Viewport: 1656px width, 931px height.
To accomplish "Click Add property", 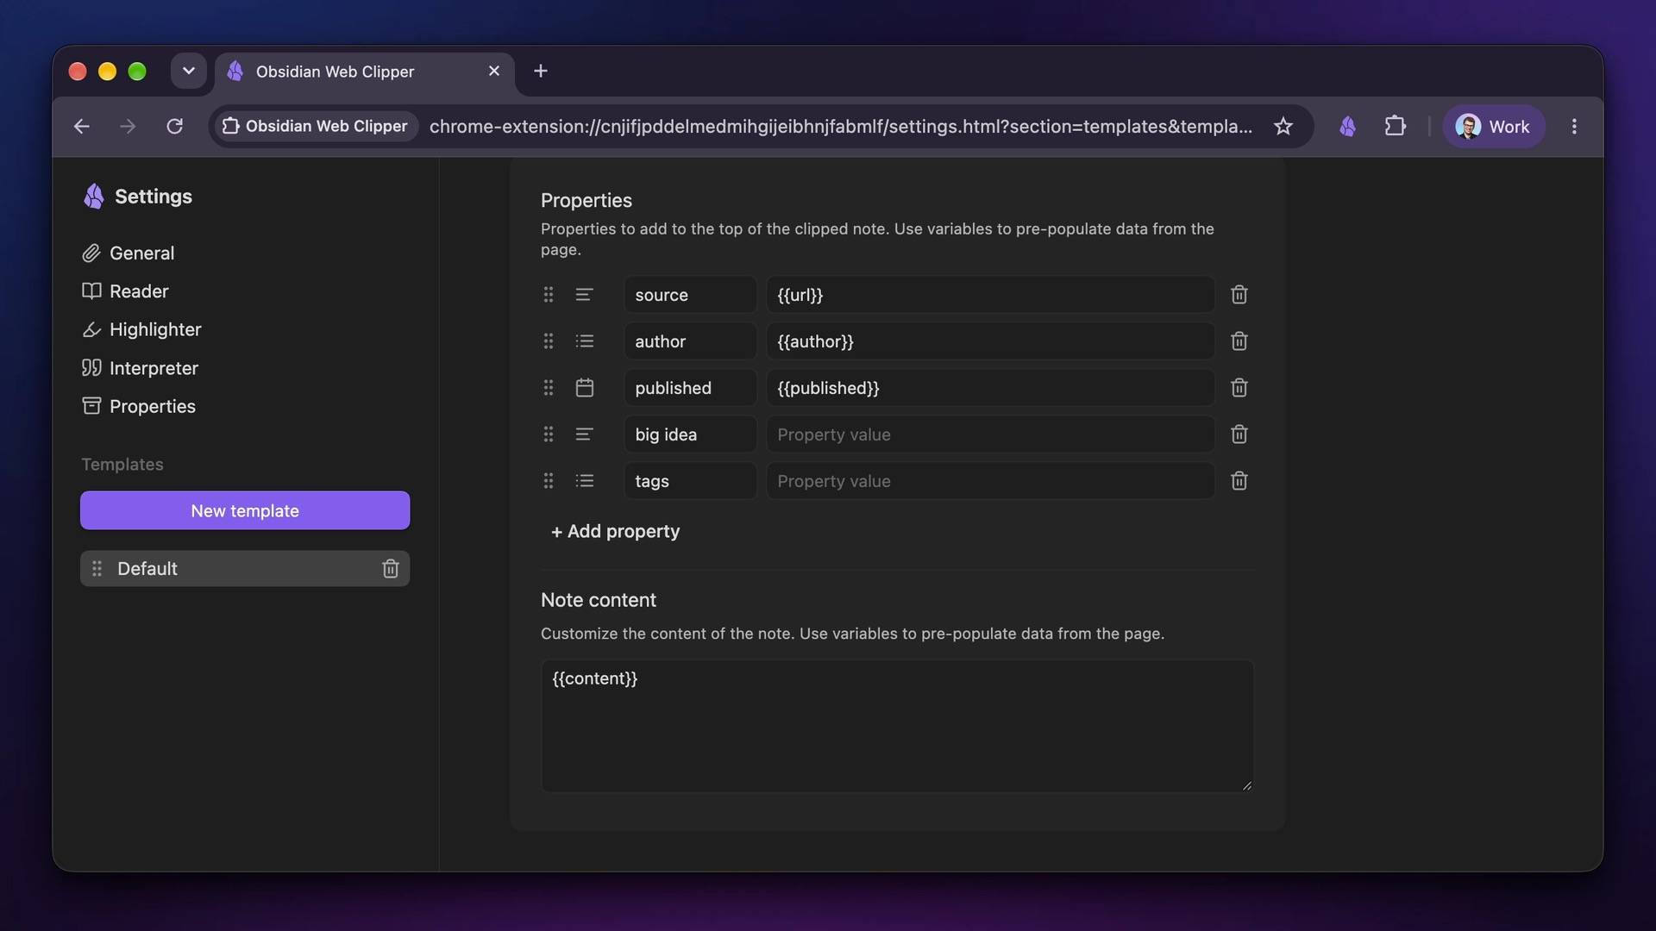I will point(615,532).
